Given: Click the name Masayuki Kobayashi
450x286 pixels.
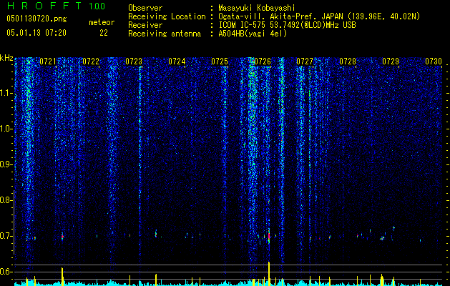Looking at the screenshot, I should [257, 8].
